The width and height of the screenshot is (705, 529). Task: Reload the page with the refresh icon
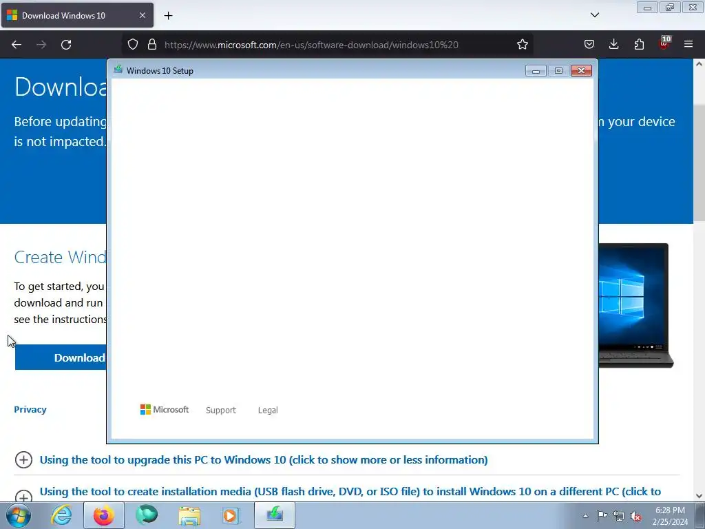point(66,45)
